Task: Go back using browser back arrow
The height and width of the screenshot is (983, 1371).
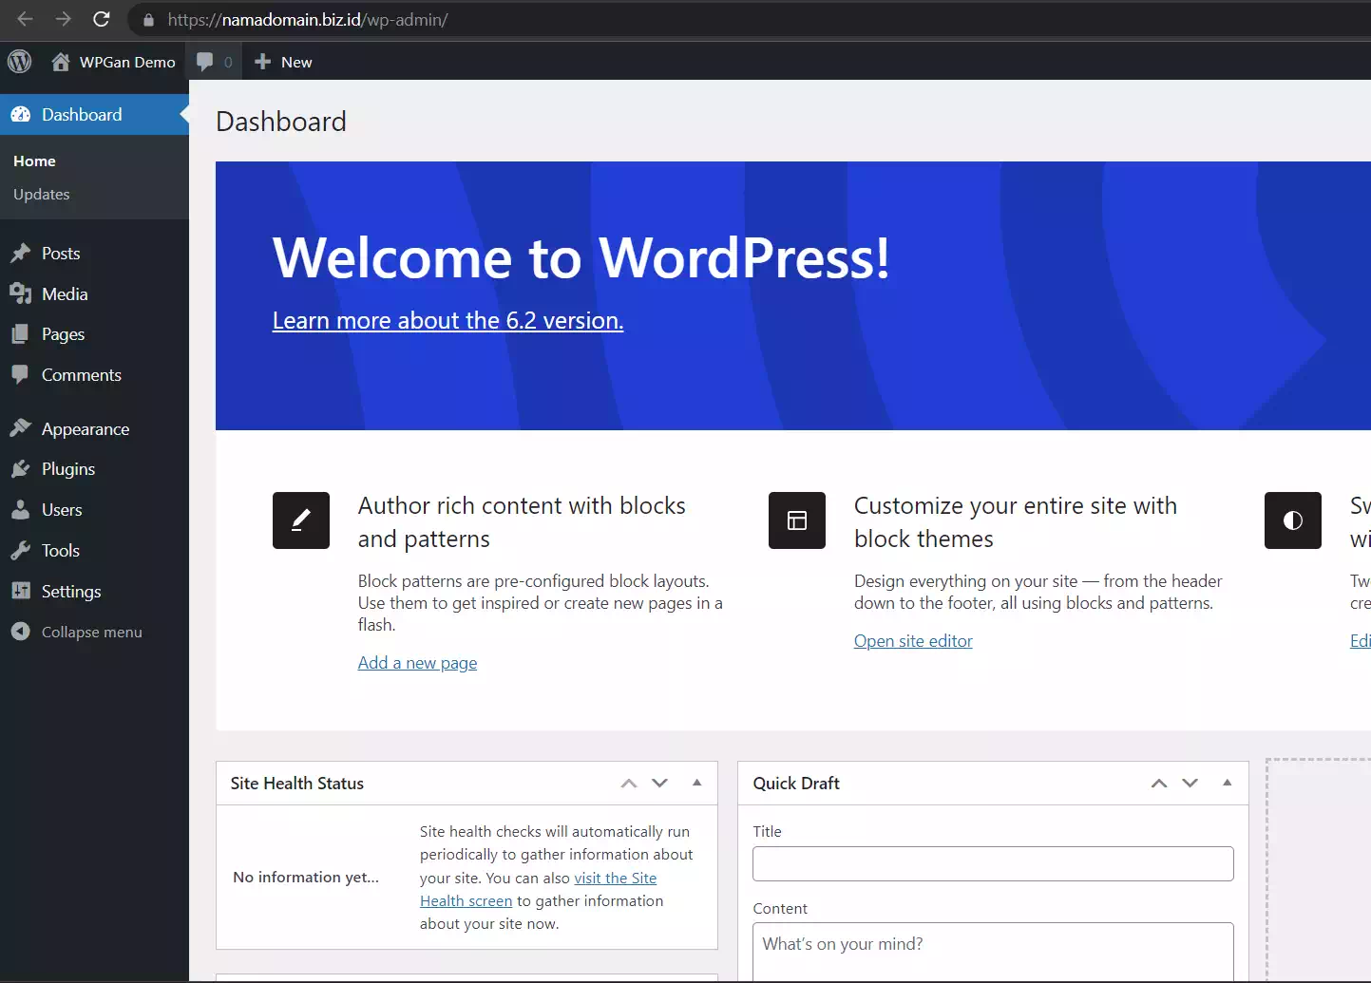Action: coord(26,19)
